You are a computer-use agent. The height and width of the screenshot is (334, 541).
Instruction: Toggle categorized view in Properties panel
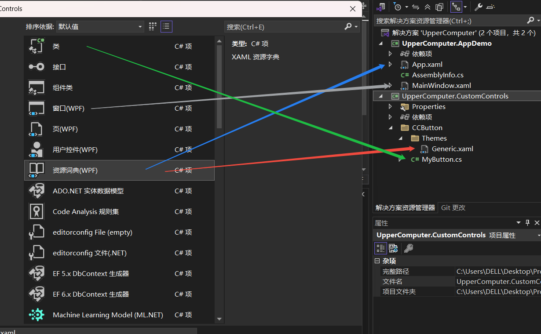380,248
